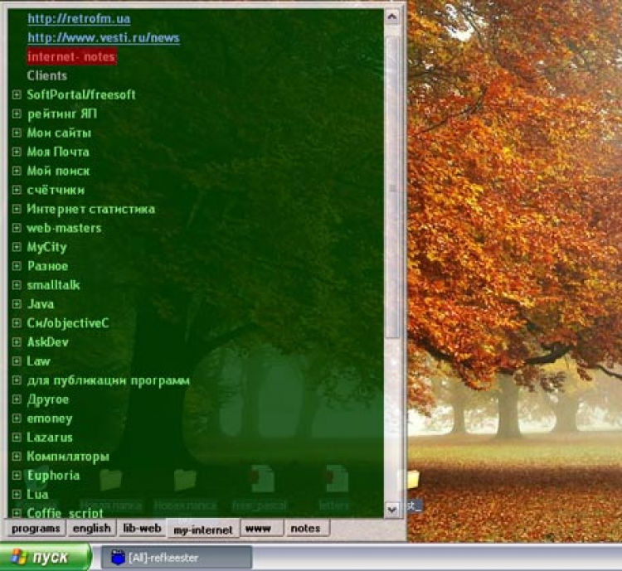The width and height of the screenshot is (622, 571).
Task: Switch to the english tab
Action: pos(91,529)
